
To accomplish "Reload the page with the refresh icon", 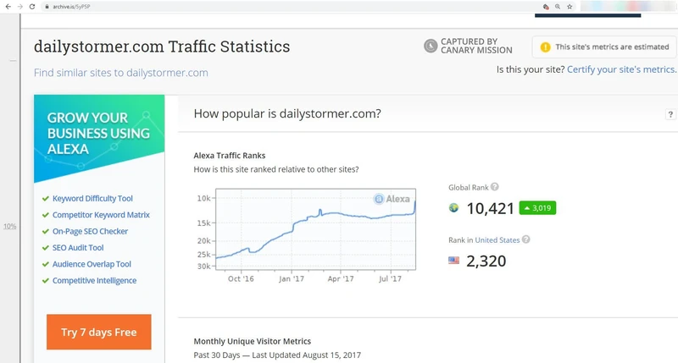I will pos(32,7).
